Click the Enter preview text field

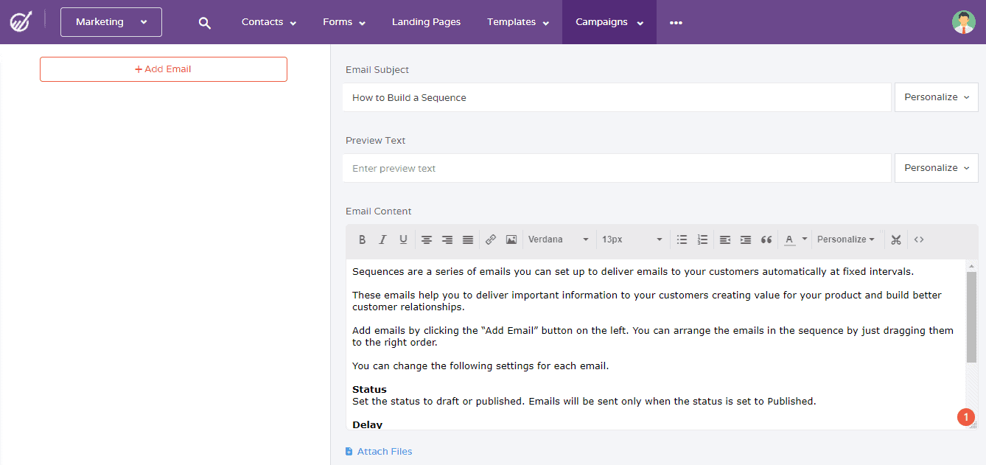(617, 168)
